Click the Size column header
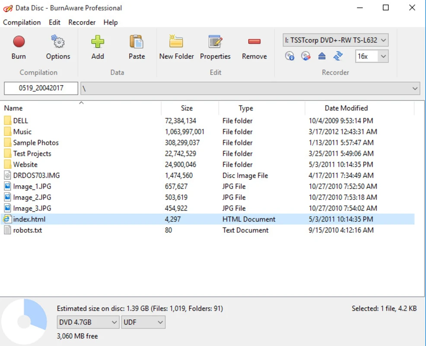Viewport: 426px width, 346px height. click(187, 108)
